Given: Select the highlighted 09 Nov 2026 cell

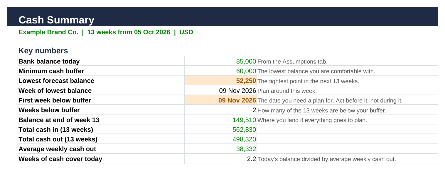Looking at the screenshot, I should (x=220, y=100).
